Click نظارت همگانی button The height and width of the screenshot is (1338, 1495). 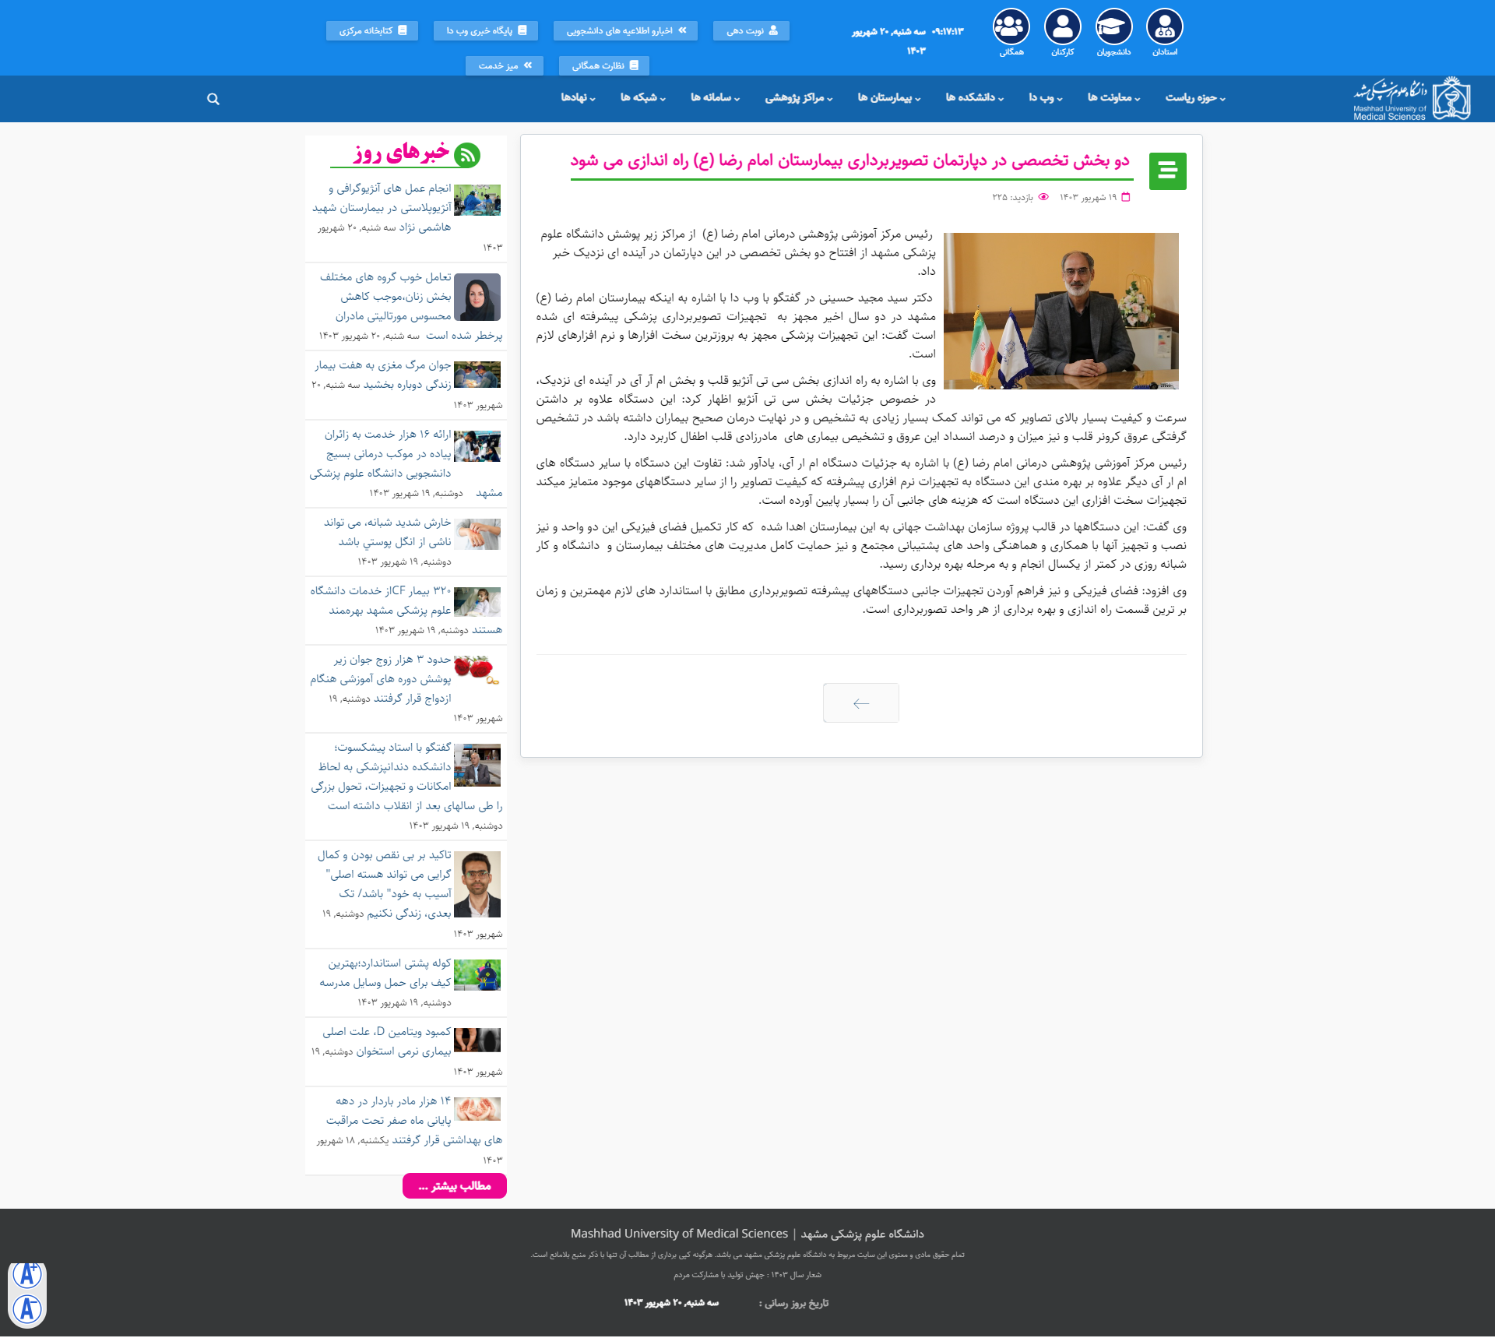point(604,65)
